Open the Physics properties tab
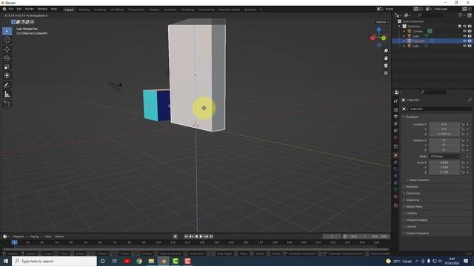The width and height of the screenshot is (474, 266). (395, 176)
